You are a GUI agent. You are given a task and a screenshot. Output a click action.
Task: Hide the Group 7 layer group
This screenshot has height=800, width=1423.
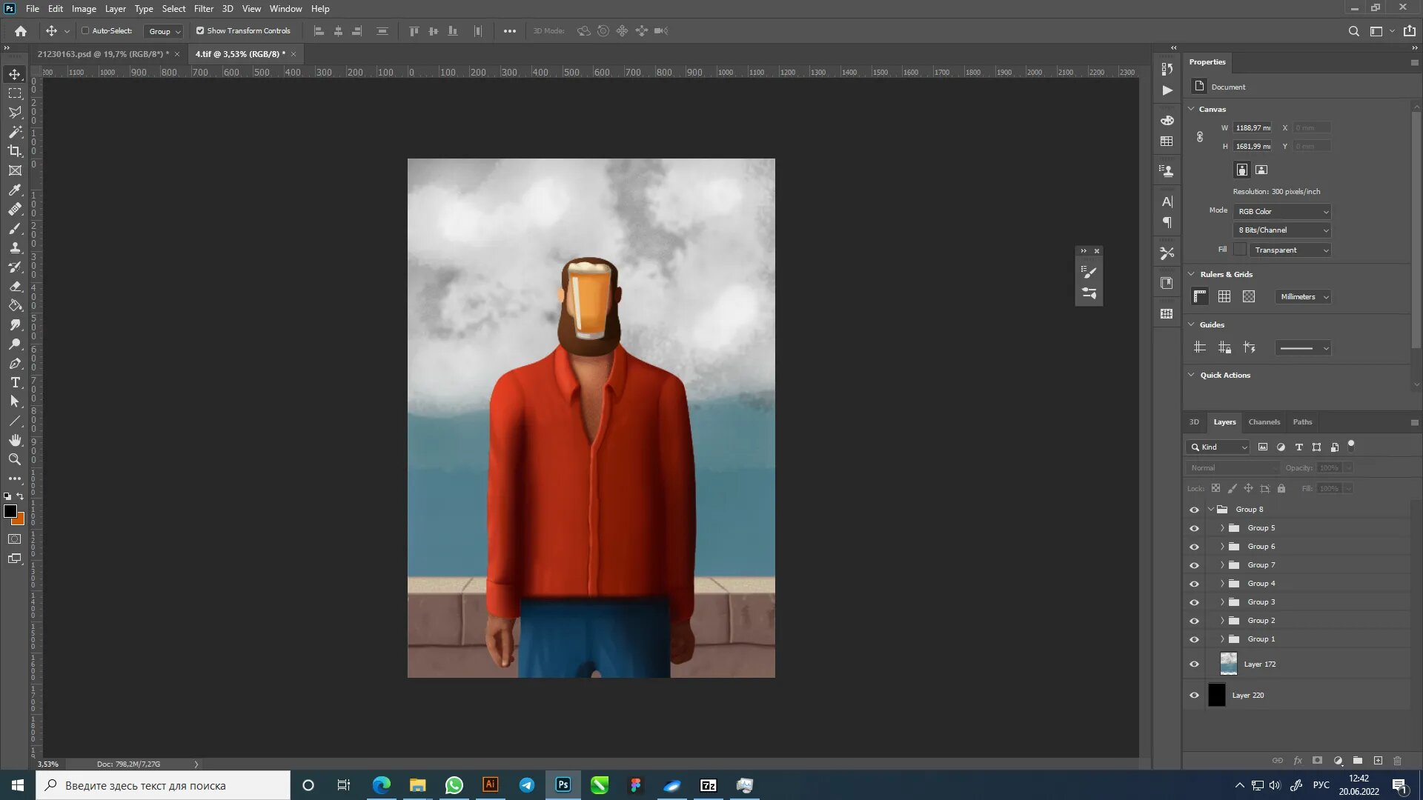(x=1194, y=565)
